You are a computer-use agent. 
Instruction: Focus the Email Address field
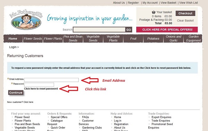coord(51,80)
